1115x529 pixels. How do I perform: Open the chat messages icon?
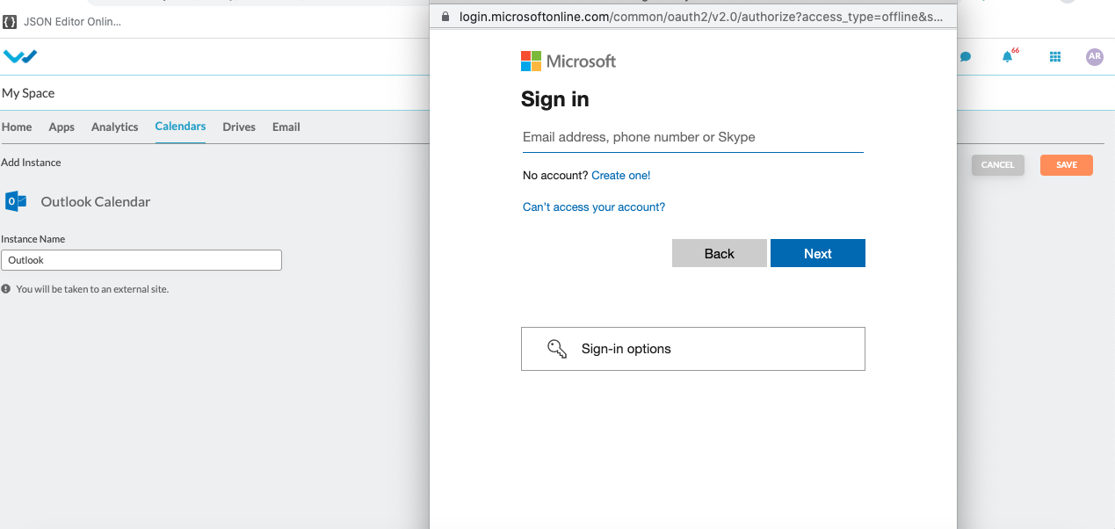(x=966, y=57)
